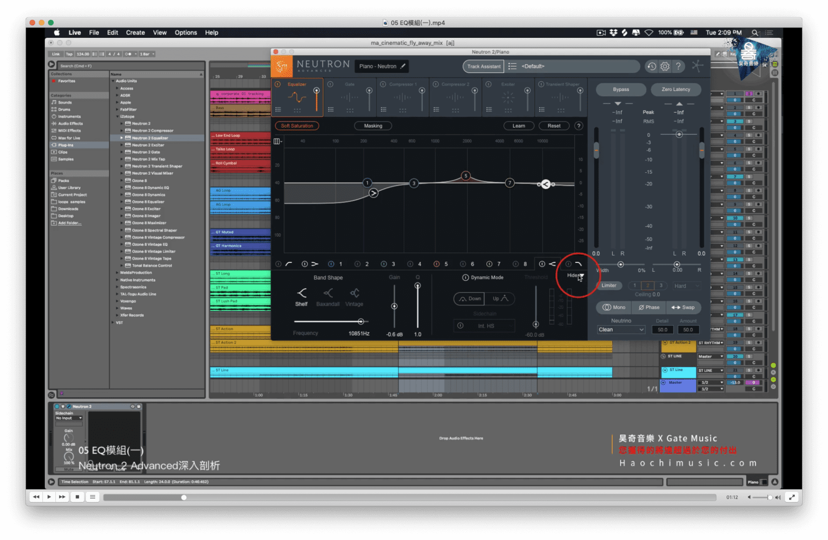Click the browser Search field
828x540 pixels.
pos(131,66)
